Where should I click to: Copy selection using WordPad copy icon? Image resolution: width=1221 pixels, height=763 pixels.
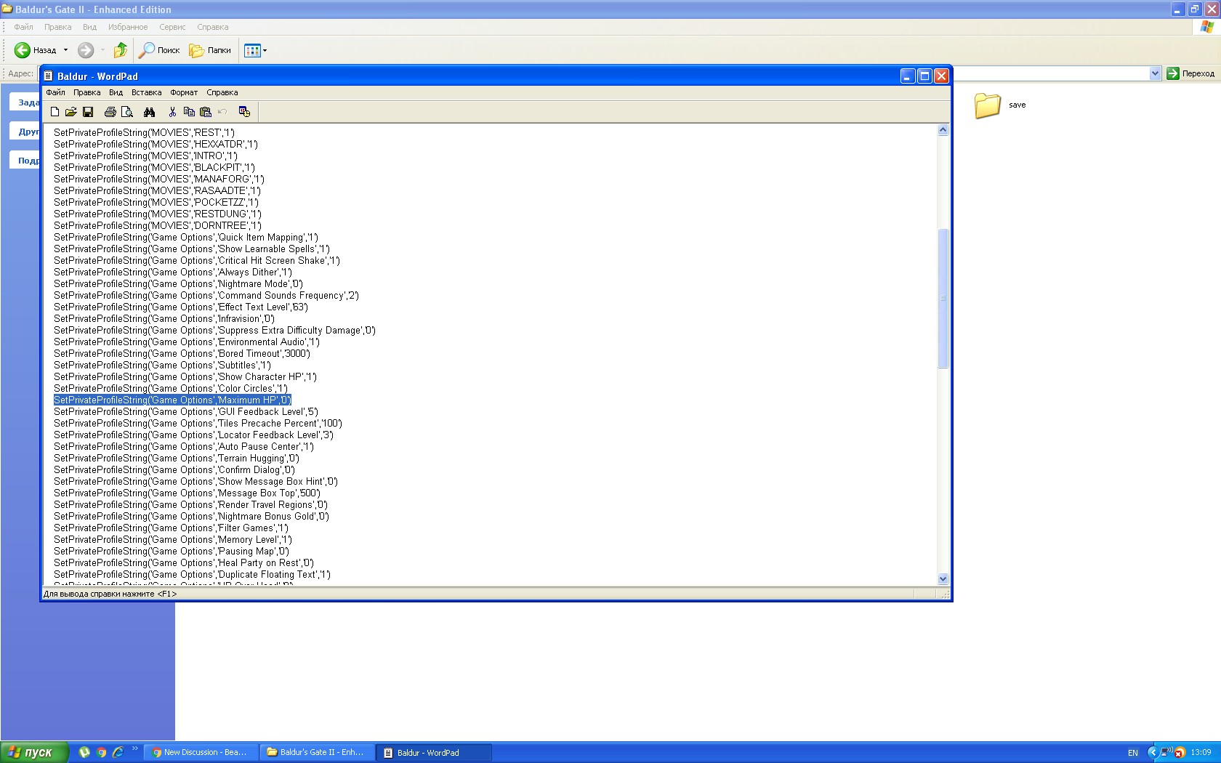(x=189, y=112)
